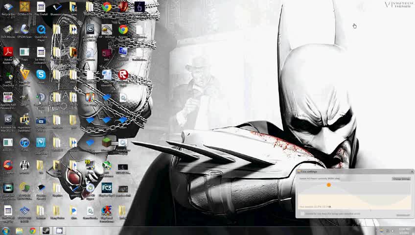Open the Iron Man desktop icon
This screenshot has height=235, width=415.
123,9
